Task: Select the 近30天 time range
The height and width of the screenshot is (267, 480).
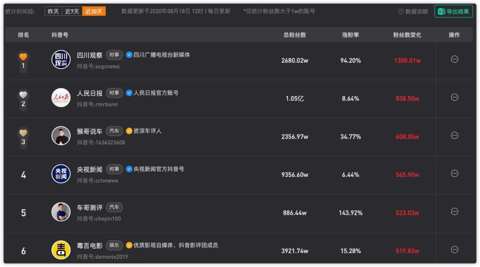Action: [94, 11]
